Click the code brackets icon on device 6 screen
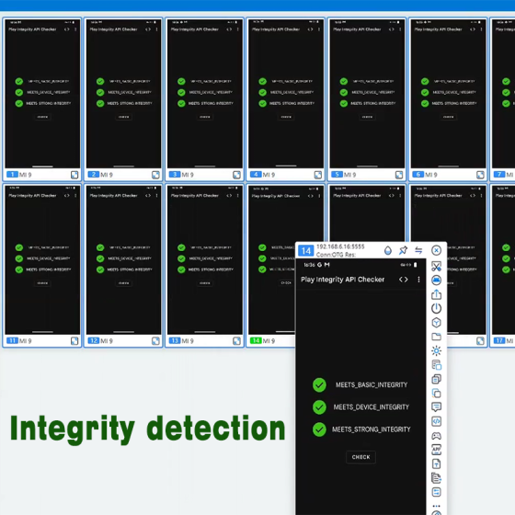This screenshot has width=515, height=515. pos(473,29)
